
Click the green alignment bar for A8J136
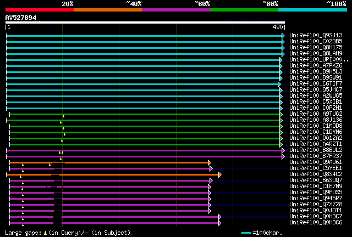coord(144,121)
